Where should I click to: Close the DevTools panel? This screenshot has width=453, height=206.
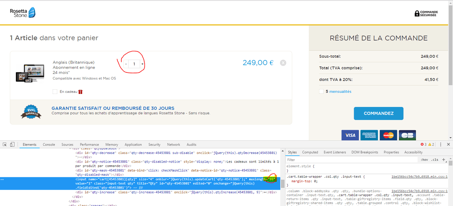pos(448,145)
